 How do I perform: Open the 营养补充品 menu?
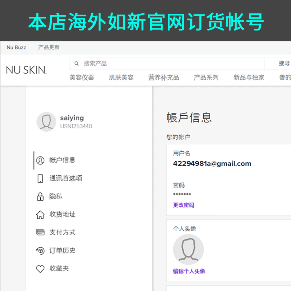tap(163, 77)
